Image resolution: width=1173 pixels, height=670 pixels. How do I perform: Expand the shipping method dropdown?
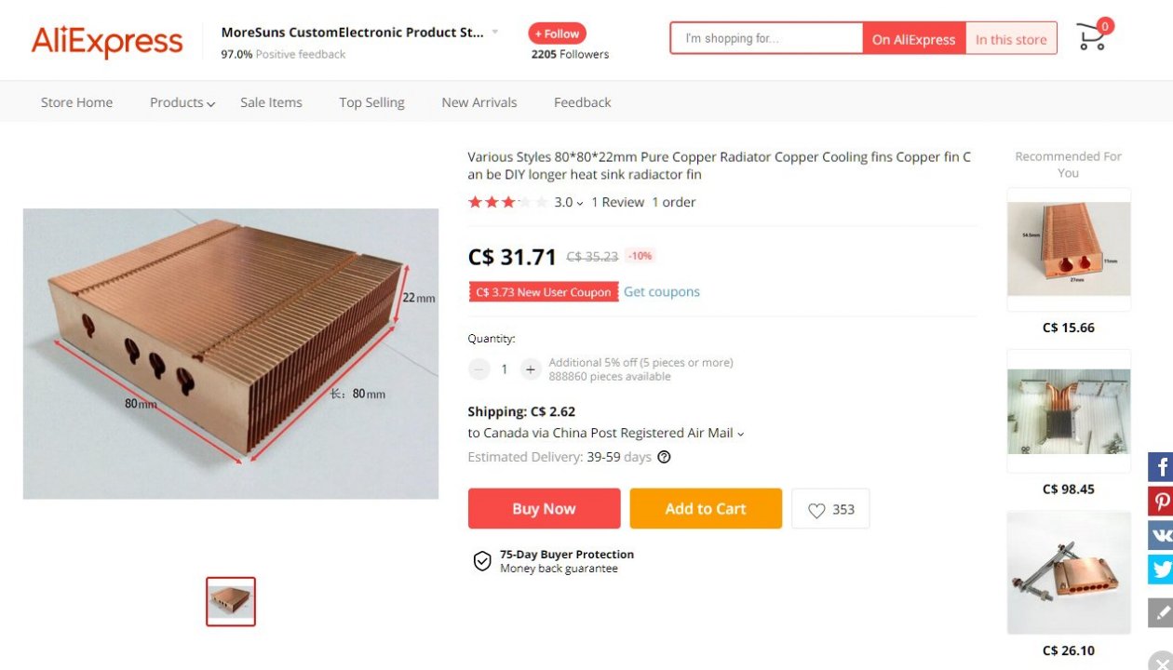click(x=740, y=434)
